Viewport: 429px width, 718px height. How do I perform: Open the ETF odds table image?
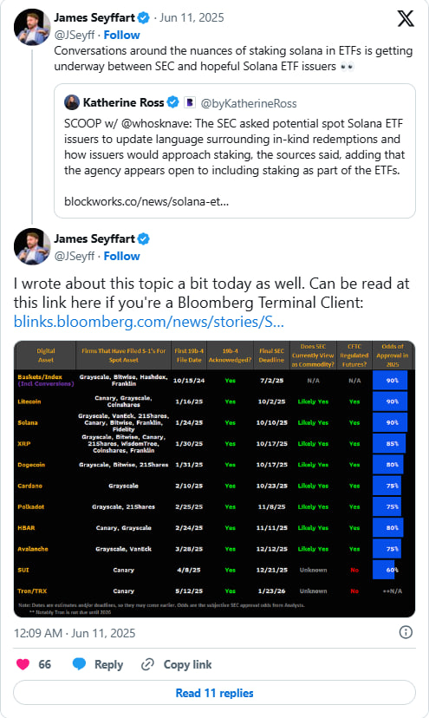pos(214,479)
